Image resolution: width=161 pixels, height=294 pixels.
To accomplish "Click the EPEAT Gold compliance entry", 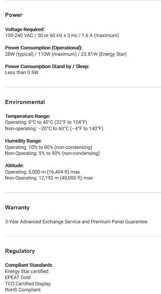I will coord(18,278).
